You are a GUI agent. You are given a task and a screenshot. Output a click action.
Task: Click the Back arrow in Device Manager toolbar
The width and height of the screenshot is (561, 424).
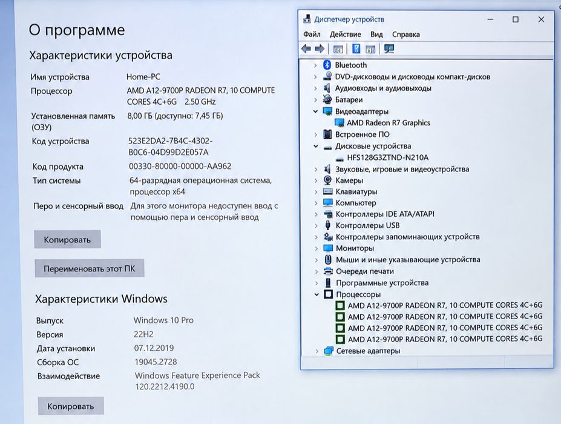306,48
